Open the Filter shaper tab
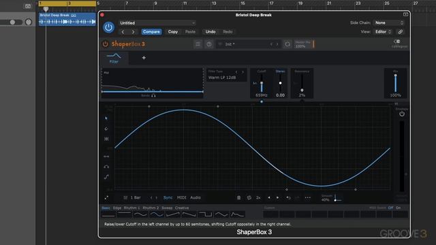Image resolution: width=436 pixels, height=245 pixels. tap(114, 58)
